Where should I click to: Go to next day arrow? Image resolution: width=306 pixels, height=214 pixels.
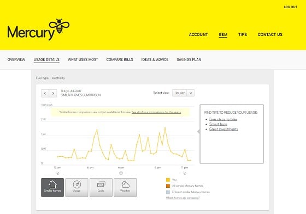tap(53, 93)
